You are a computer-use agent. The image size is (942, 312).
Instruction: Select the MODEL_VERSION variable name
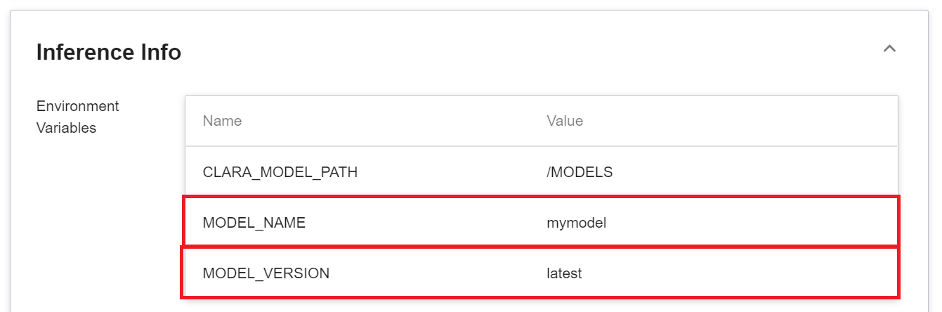pyautogui.click(x=266, y=273)
